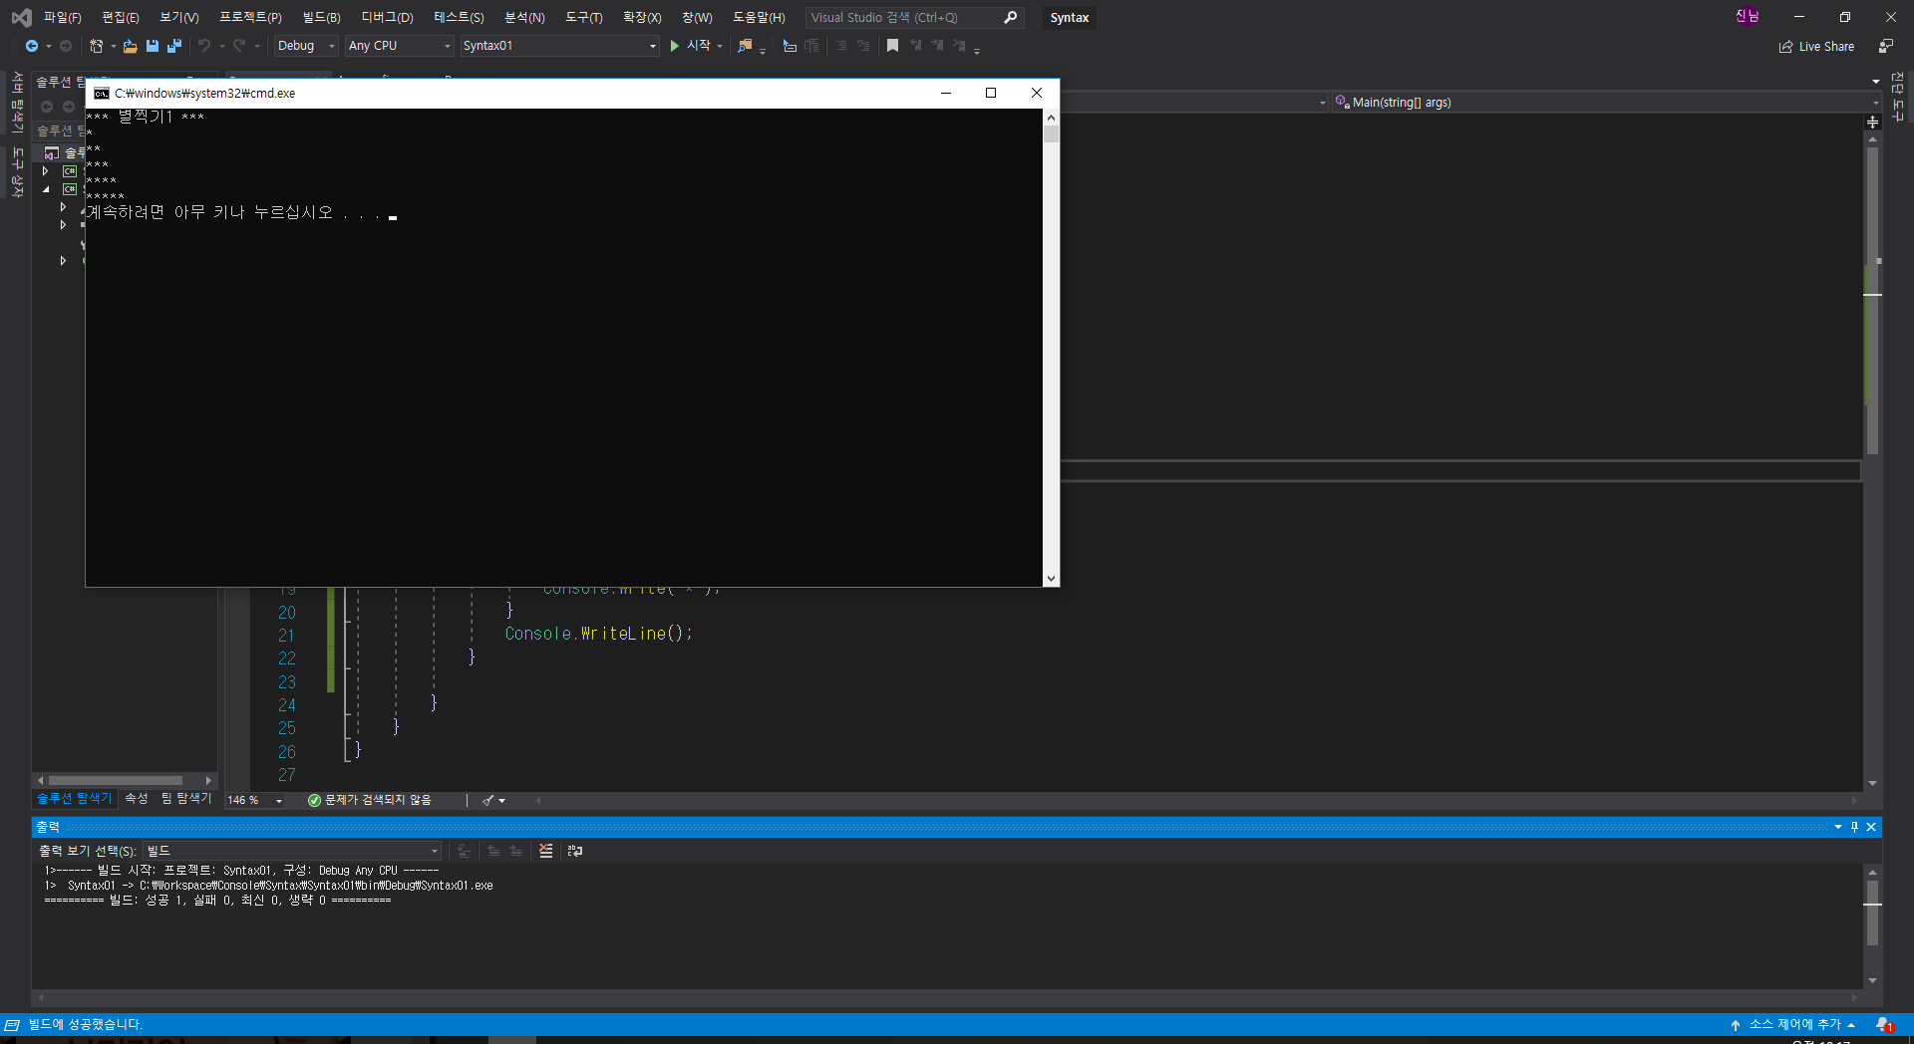The width and height of the screenshot is (1914, 1044).
Task: Minimize the cmd.exe console window
Action: pyautogui.click(x=946, y=93)
